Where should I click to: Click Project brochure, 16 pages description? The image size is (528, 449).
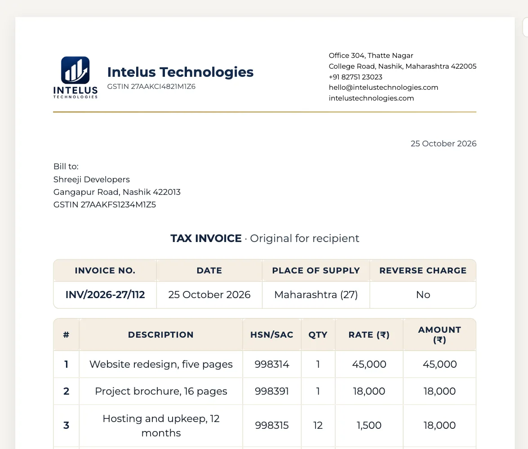pyautogui.click(x=161, y=391)
